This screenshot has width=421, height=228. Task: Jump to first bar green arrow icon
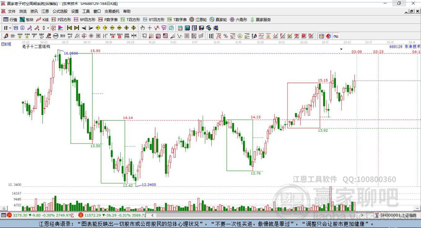point(69,28)
